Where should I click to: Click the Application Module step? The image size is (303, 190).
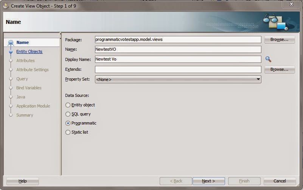[x=33, y=106]
